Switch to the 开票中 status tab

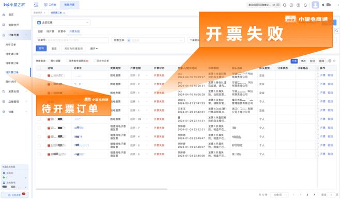coord(62,32)
